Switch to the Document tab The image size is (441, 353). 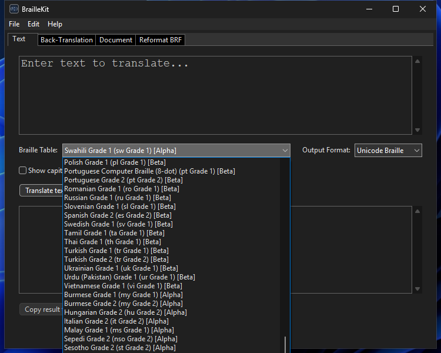[116, 40]
